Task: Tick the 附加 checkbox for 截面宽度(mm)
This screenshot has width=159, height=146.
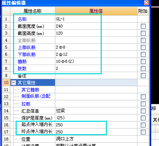Action: (x=143, y=26)
